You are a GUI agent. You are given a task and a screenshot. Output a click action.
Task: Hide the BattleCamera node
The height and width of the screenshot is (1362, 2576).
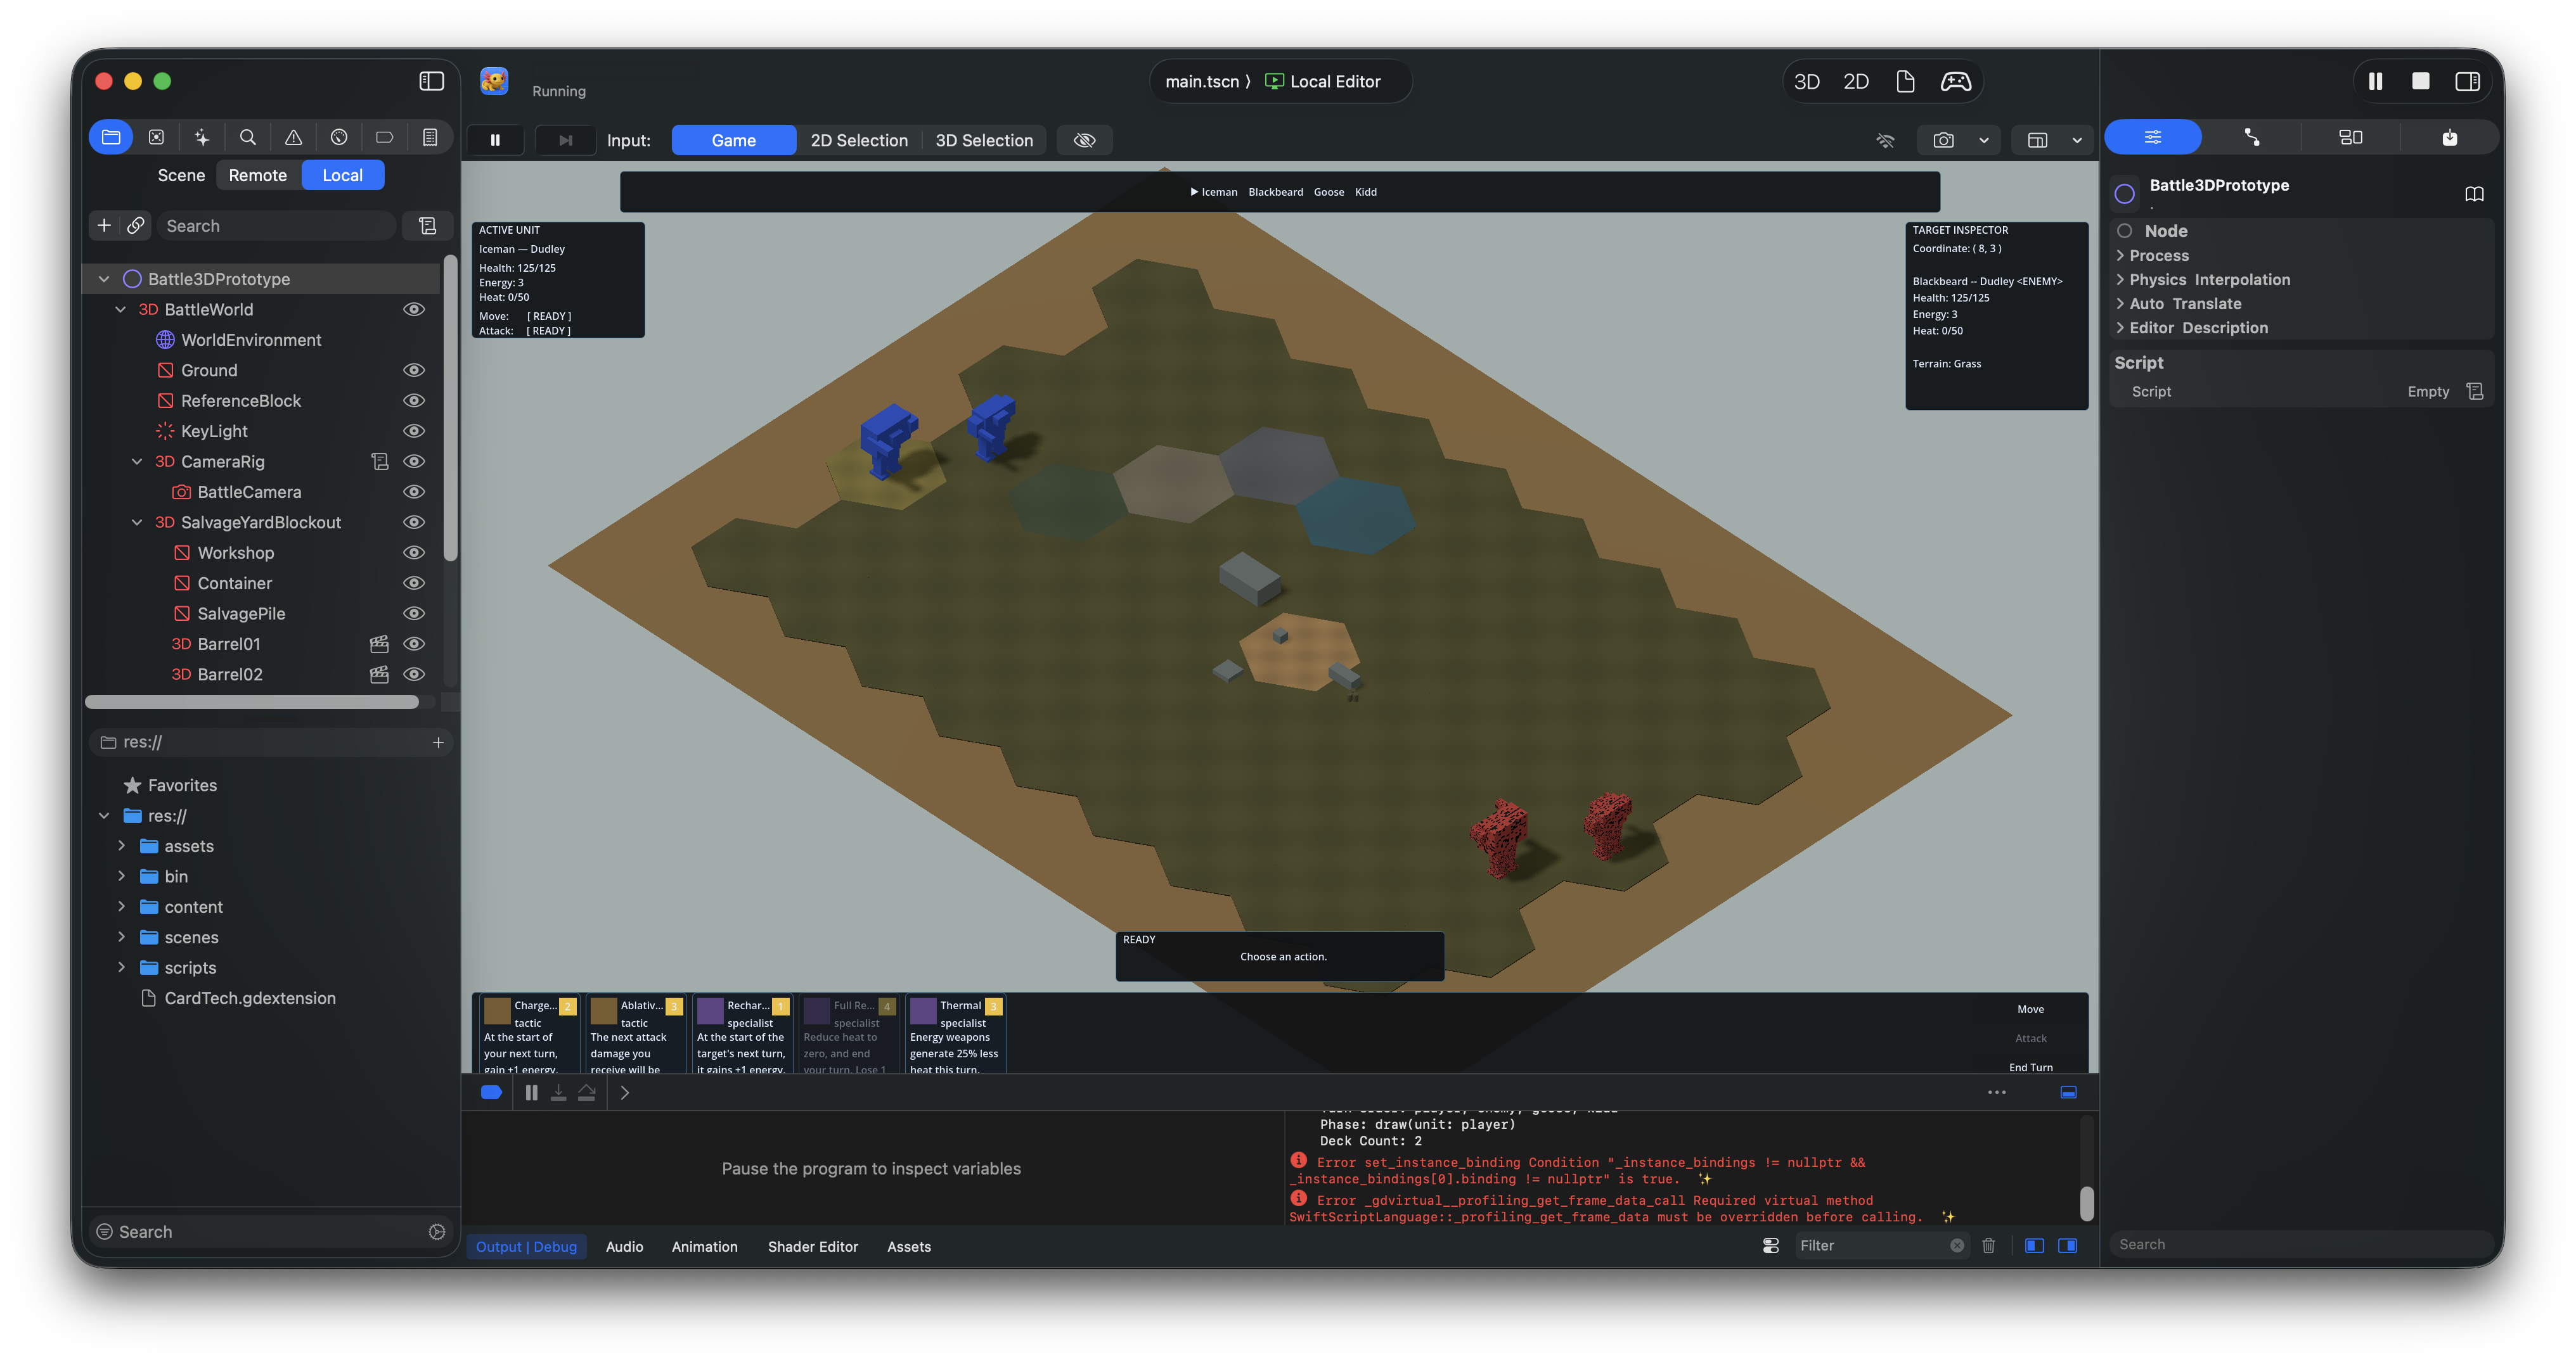click(414, 493)
